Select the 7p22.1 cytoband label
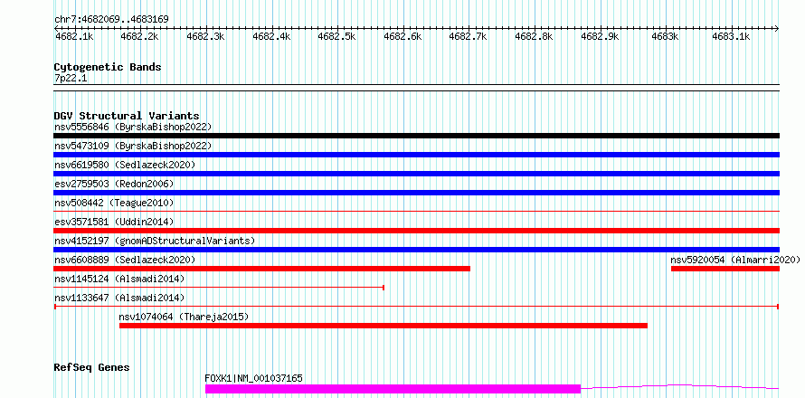 click(70, 78)
